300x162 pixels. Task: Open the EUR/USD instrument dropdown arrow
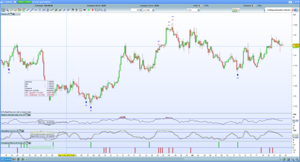click(5, 2)
